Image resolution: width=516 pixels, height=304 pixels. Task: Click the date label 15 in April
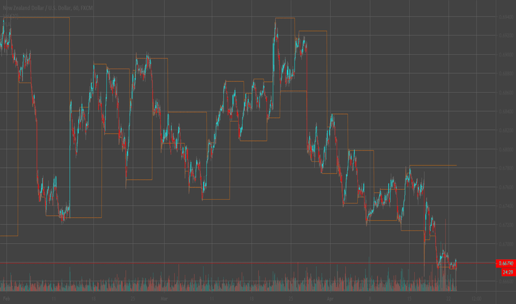[x=409, y=298]
